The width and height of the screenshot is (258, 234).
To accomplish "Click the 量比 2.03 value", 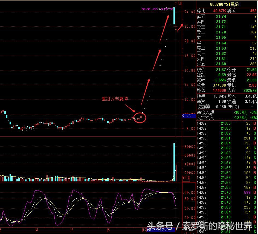I will click(253, 85).
